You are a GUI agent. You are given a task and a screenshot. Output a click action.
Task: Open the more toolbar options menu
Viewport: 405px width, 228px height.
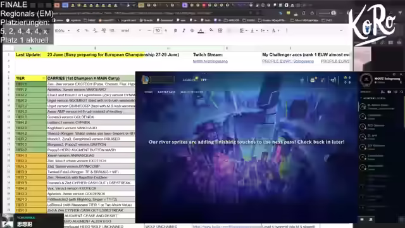click(287, 30)
